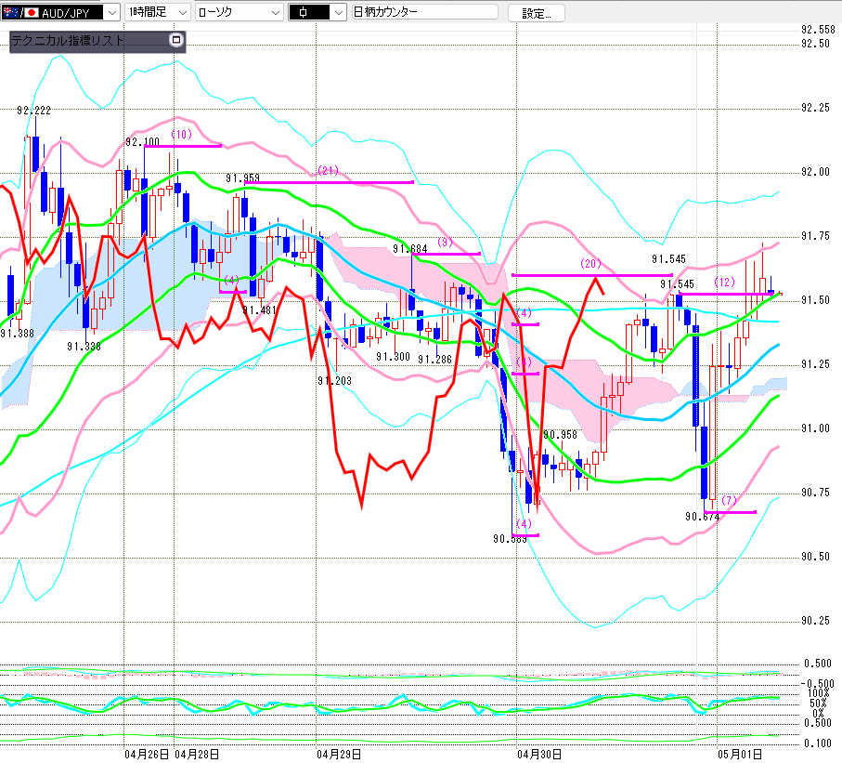Image resolution: width=842 pixels, height=763 pixels.
Task: Click the 91.959 price label
Action: coord(242,178)
